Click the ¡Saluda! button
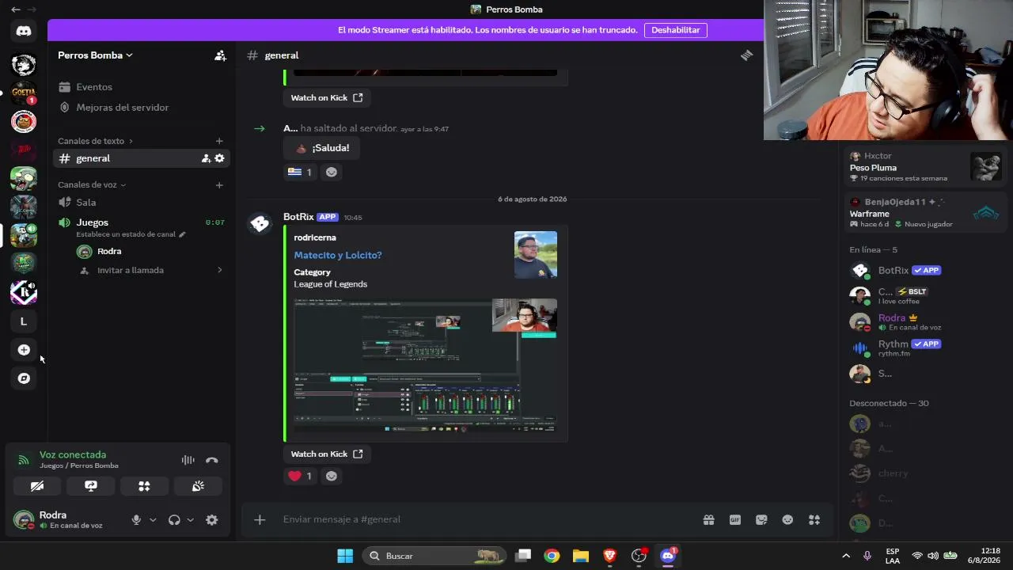Viewport: 1013px width, 570px height. point(322,148)
